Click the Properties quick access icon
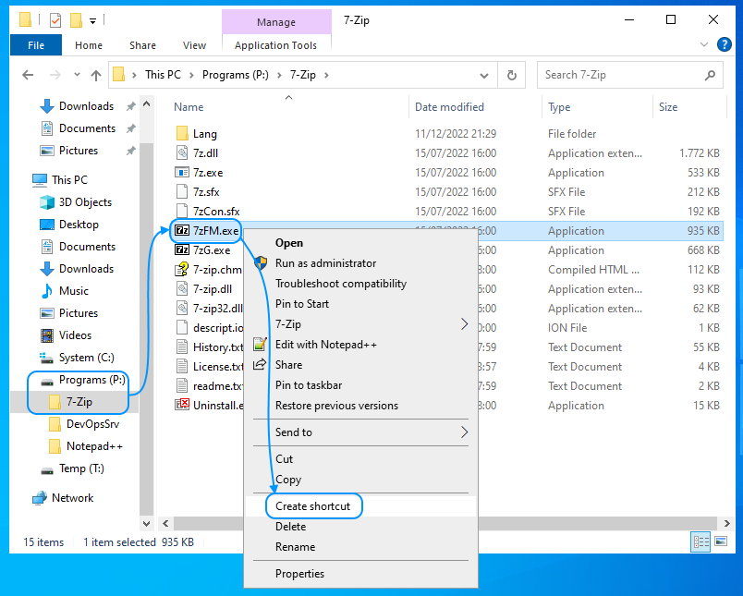Image resolution: width=743 pixels, height=596 pixels. 55,20
